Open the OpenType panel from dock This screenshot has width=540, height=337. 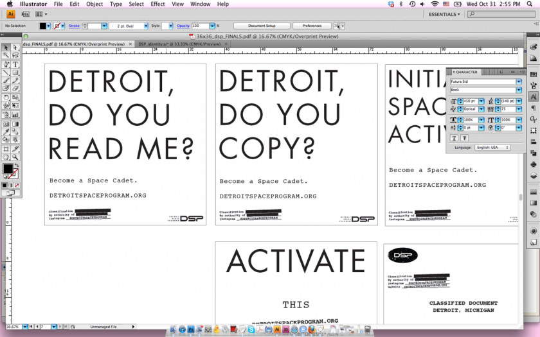[x=534, y=119]
